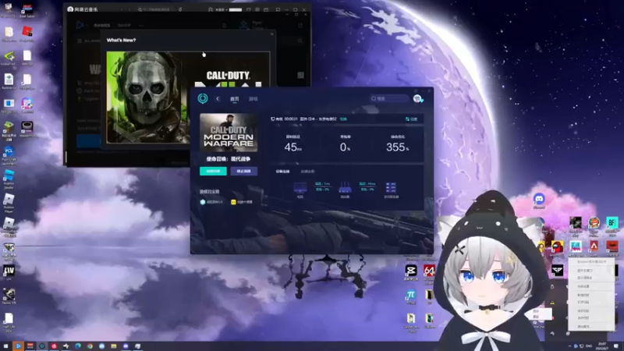Click the purple stop-acceleration button

coord(243,171)
